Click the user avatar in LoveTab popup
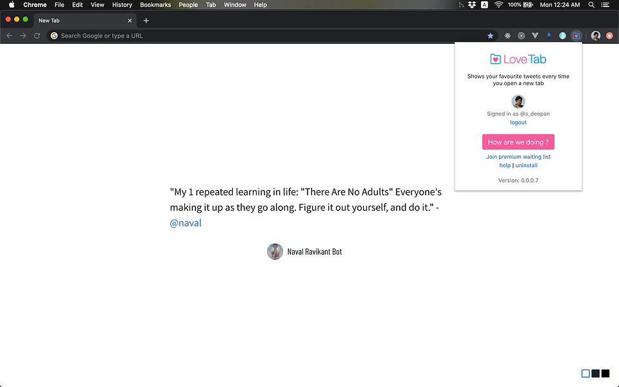This screenshot has height=387, width=619. [x=518, y=101]
